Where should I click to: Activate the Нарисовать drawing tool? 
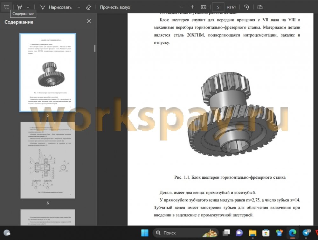pos(56,7)
